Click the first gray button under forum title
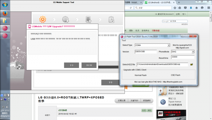Viewport: 212px width, 120px height. click(121, 100)
